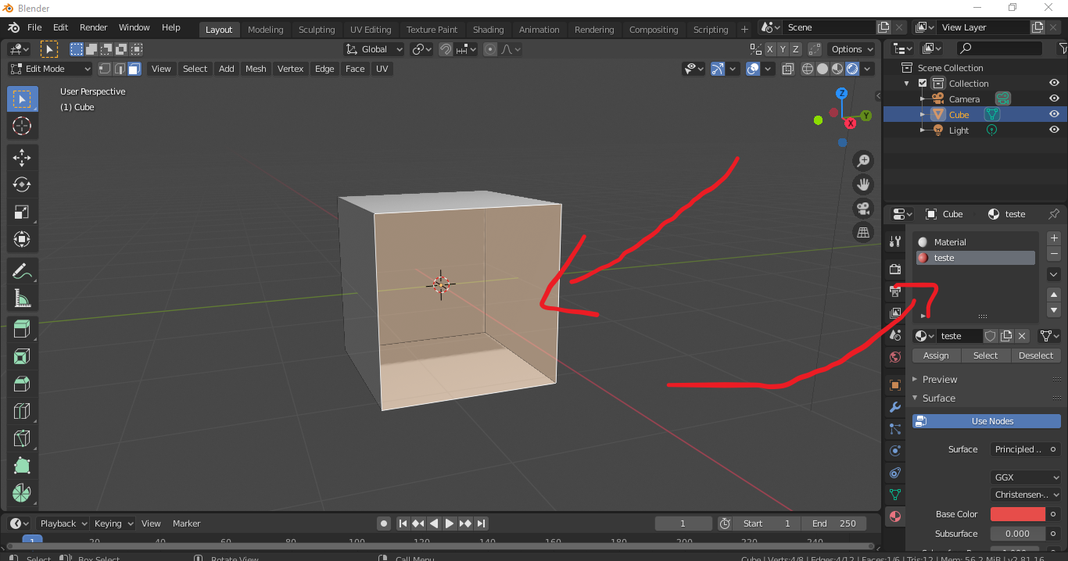The width and height of the screenshot is (1068, 561).
Task: Open the Mesh menu
Action: click(256, 69)
